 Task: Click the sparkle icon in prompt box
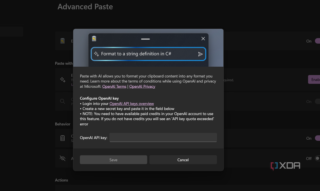point(96,54)
